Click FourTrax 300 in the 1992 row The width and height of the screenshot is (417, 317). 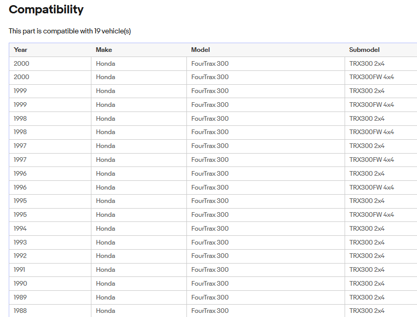pyautogui.click(x=210, y=256)
